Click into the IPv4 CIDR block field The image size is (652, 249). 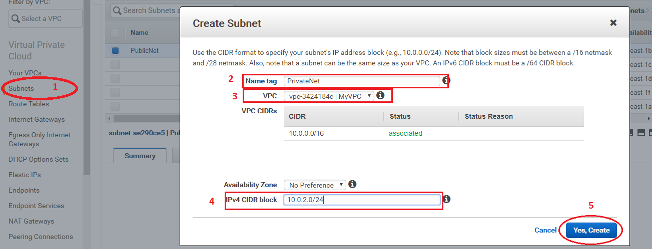click(362, 200)
